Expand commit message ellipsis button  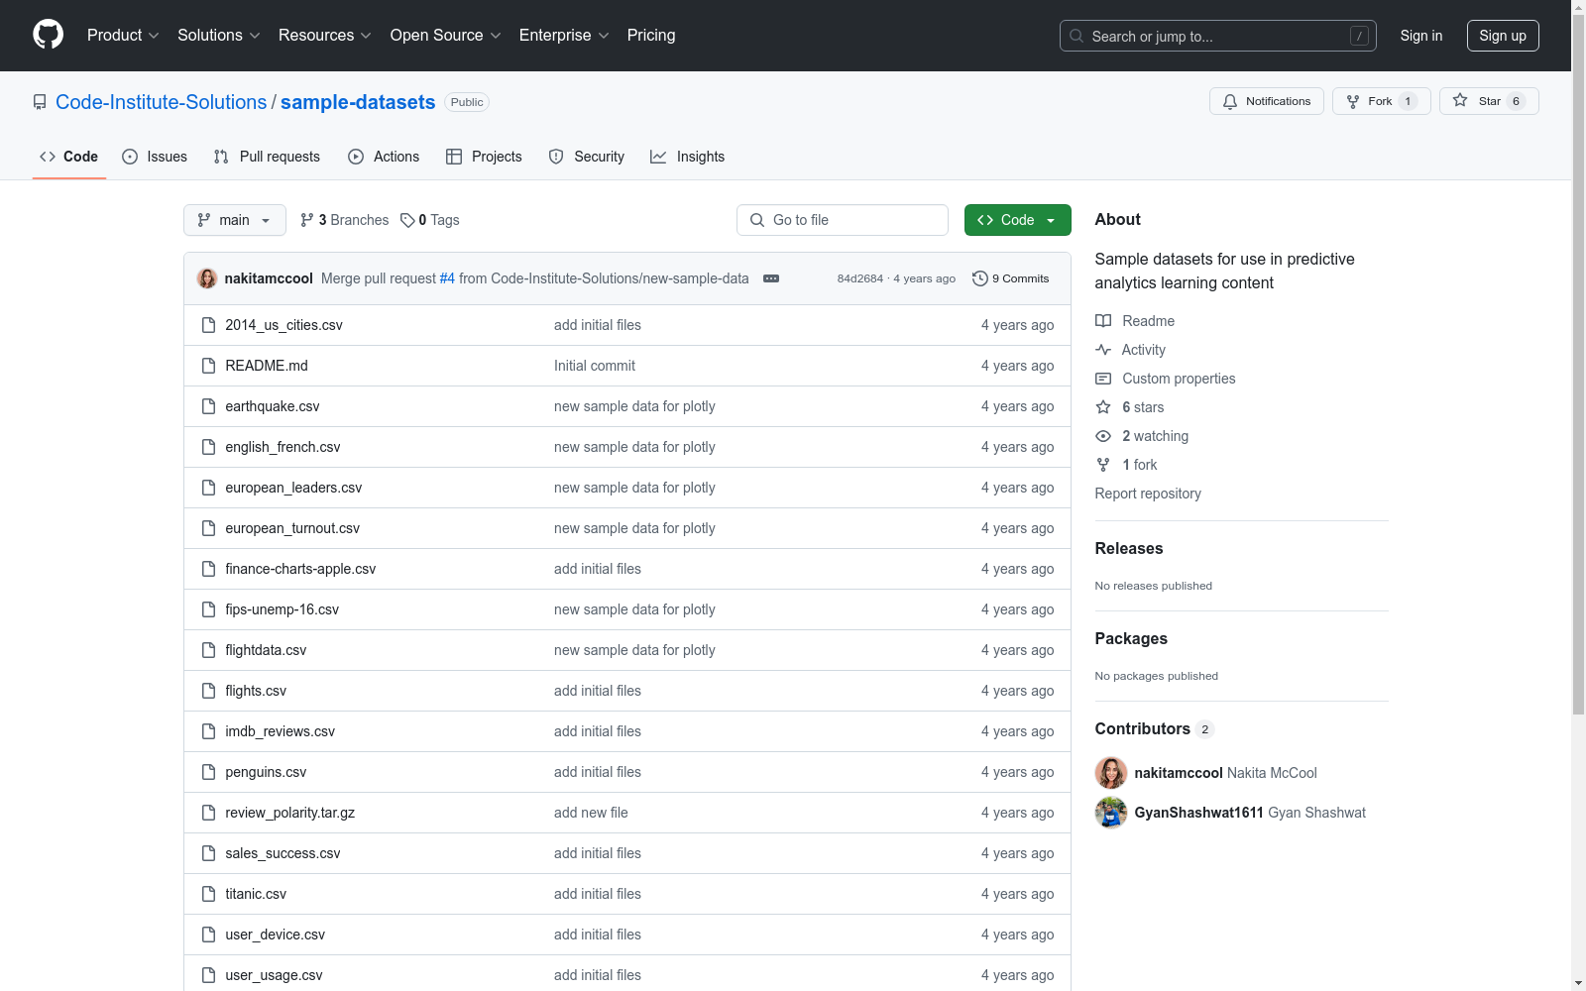tap(771, 278)
